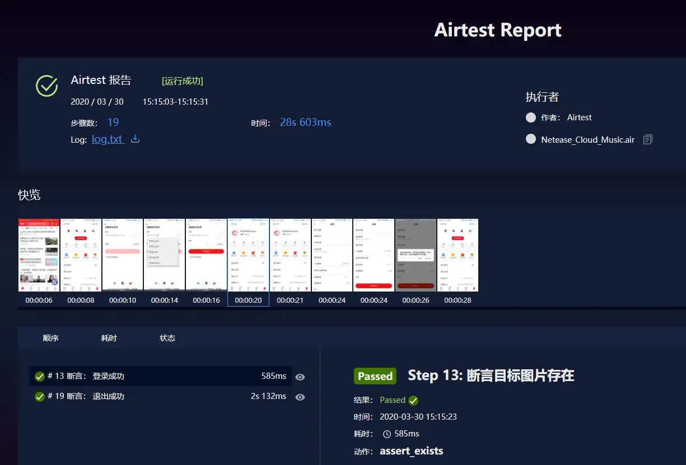Click the 快览 section heading
The width and height of the screenshot is (686, 465).
29,195
